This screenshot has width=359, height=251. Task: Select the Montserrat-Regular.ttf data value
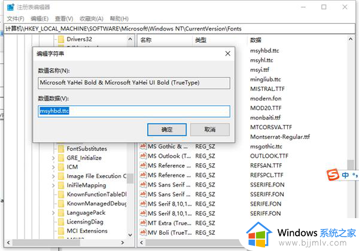pyautogui.click(x=280, y=137)
